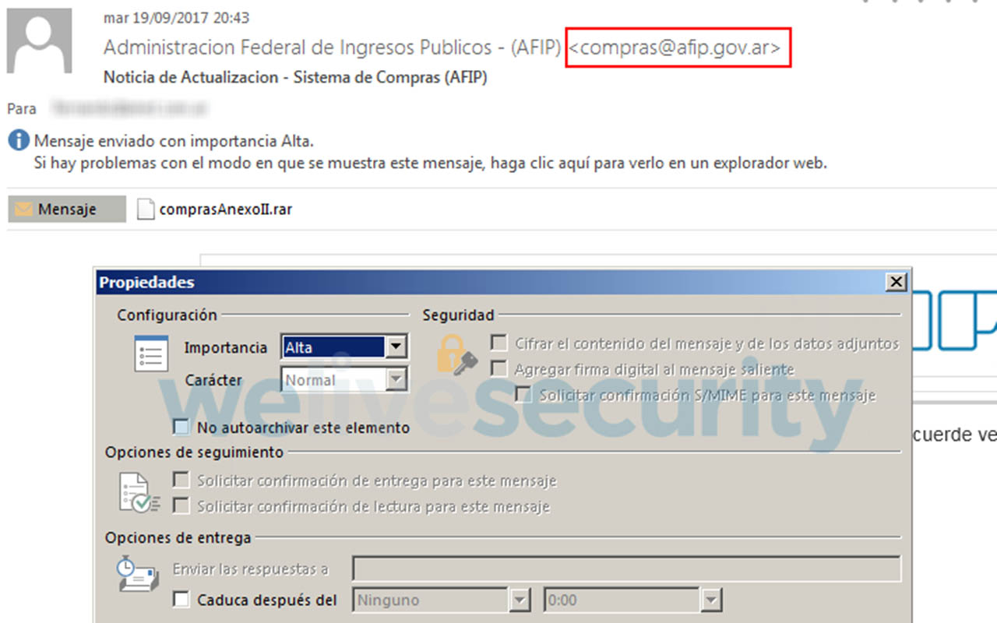This screenshot has height=623, width=997.
Task: Select the comprasAnexoII.rar attachment tab
Action: 215,209
